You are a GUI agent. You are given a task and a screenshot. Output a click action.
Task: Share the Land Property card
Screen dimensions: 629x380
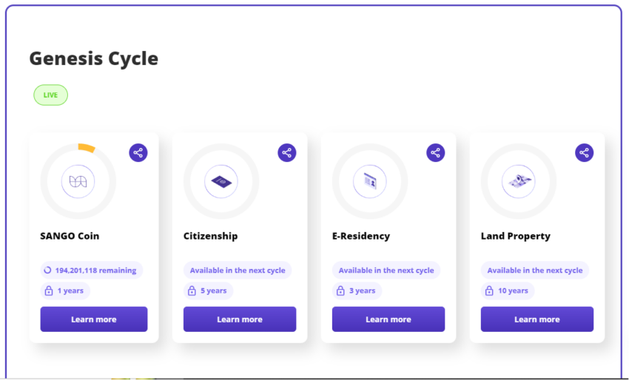584,153
